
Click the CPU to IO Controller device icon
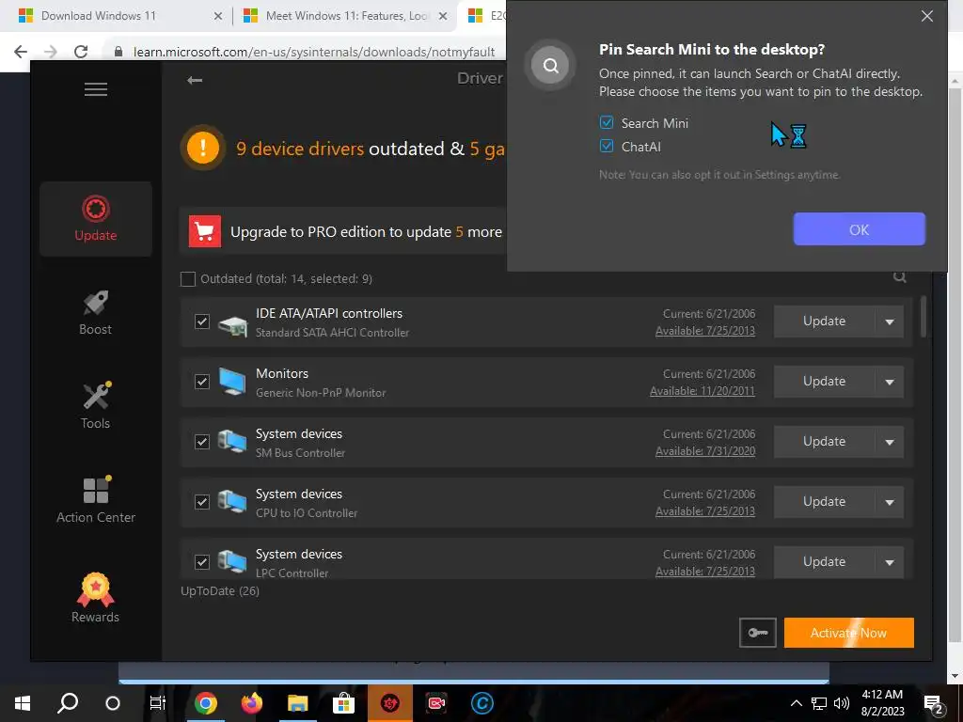point(233,502)
